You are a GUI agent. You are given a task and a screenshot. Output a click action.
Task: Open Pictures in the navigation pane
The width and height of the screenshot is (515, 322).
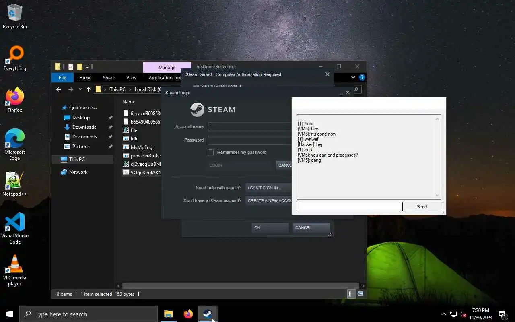tap(81, 147)
